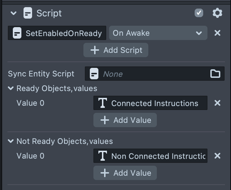Click the SetEnabledOnReady script file icon
This screenshot has height=190, width=231.
[x=17, y=33]
